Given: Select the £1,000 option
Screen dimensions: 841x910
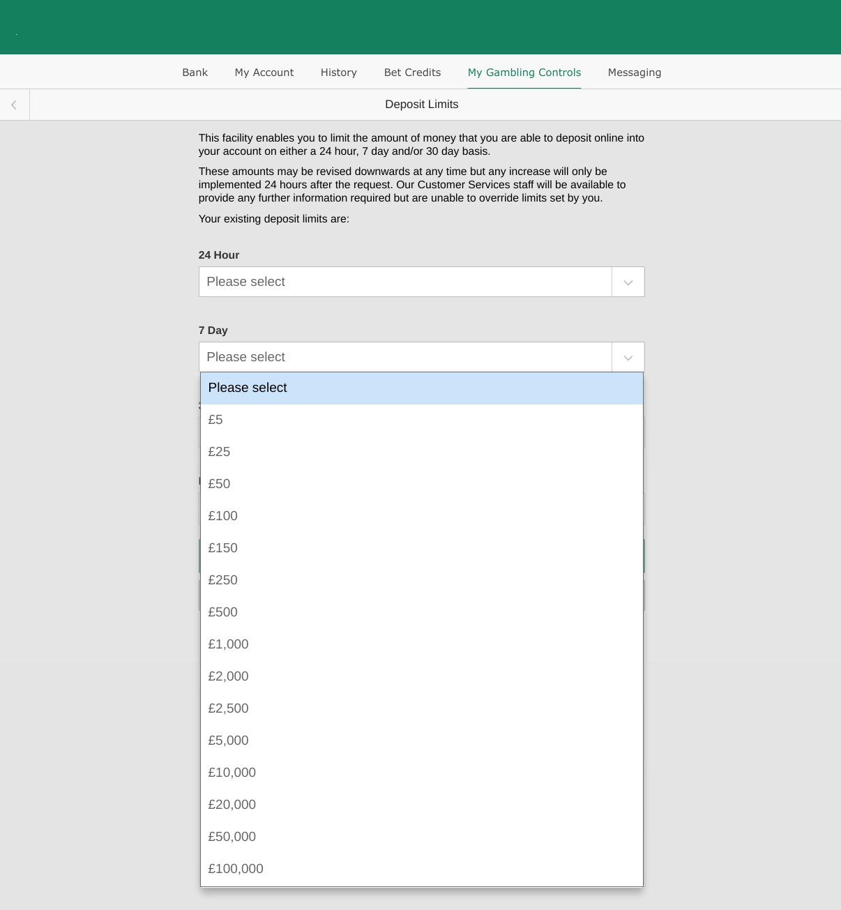Looking at the screenshot, I should pyautogui.click(x=422, y=644).
